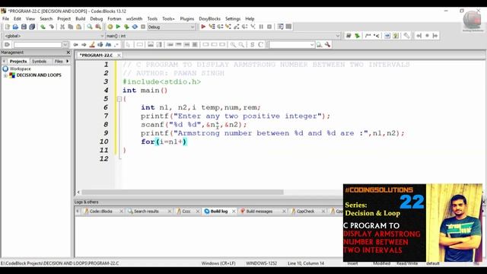487x274 pixels.
Task: Click the Zoom out editor icon
Action: click(x=241, y=45)
